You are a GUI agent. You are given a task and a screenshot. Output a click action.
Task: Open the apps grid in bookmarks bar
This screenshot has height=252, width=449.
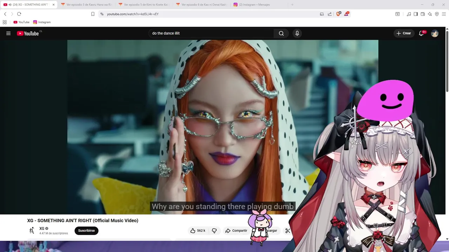coord(5,22)
